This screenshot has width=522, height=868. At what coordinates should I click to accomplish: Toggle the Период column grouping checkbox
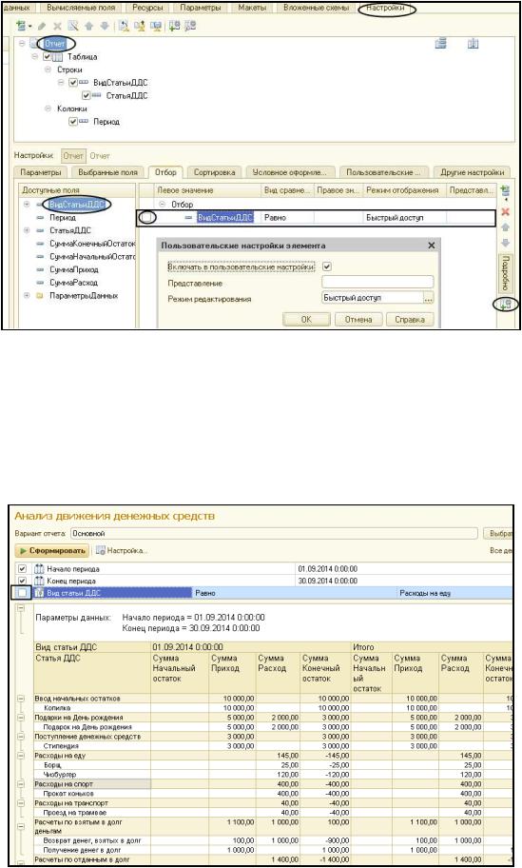pyautogui.click(x=73, y=122)
